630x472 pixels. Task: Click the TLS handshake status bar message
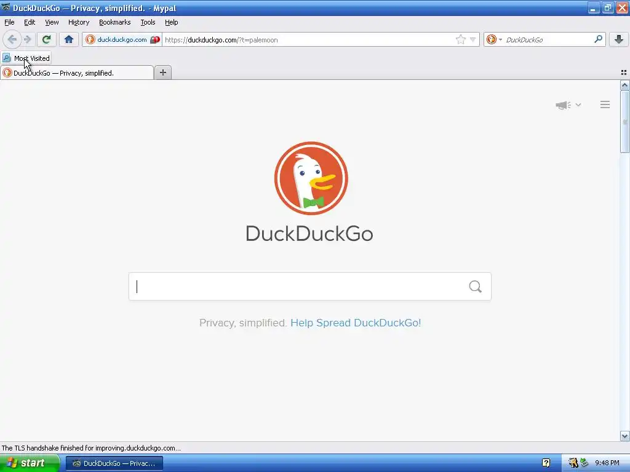point(91,448)
